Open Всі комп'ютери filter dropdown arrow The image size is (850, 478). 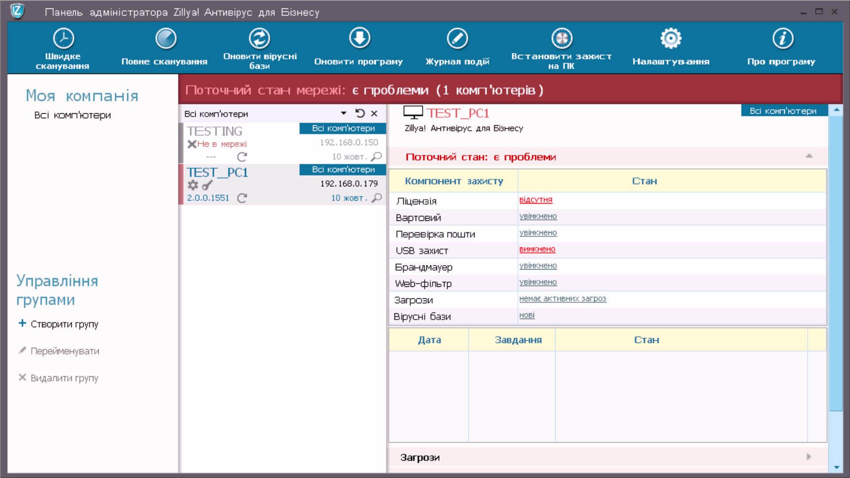pyautogui.click(x=344, y=113)
